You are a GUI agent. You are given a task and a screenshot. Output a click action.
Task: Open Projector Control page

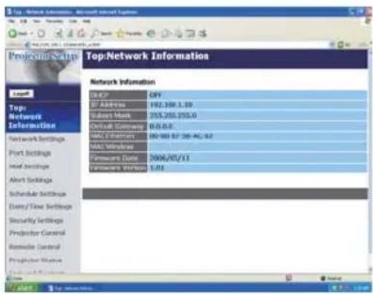tap(37, 233)
